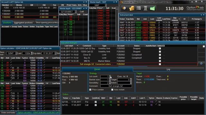Click the Target value input field
This screenshot has height=115, width=206.
[124, 80]
